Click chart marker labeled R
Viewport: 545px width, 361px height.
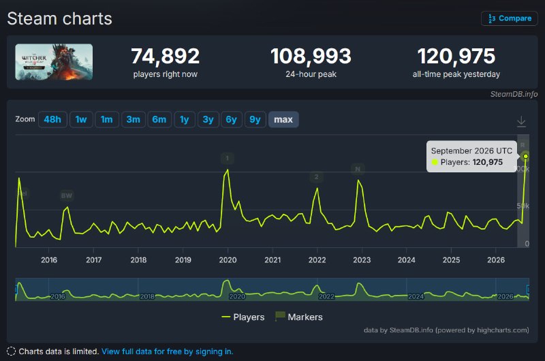[x=523, y=145]
